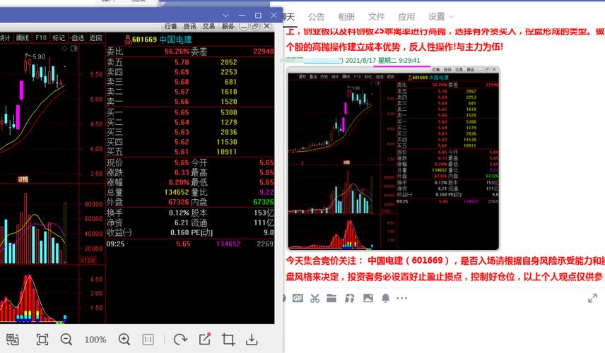Open the 服务 menu in stock software
605x353 pixels.
point(228,26)
